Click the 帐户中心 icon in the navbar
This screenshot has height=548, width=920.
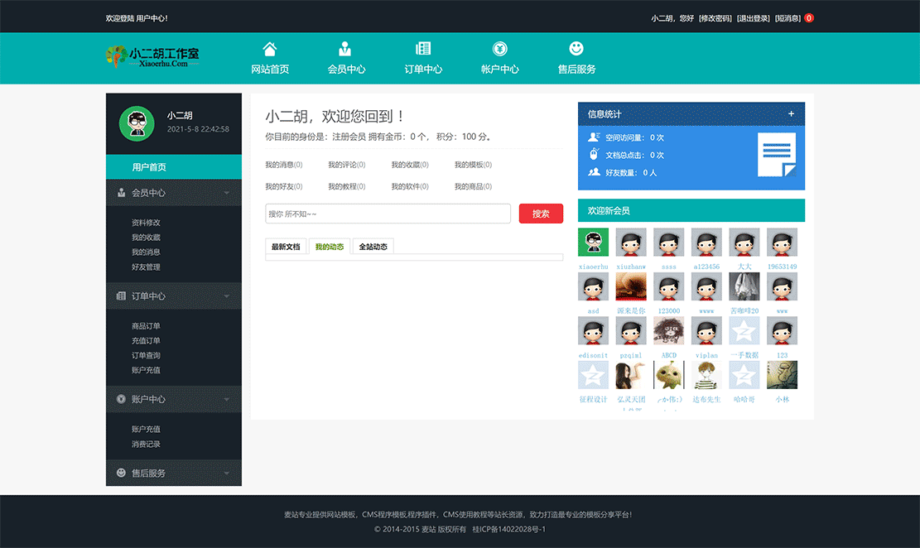[499, 50]
